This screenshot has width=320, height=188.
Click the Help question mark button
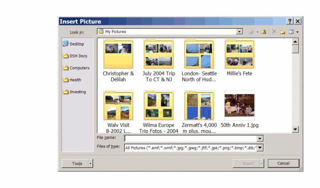pos(290,21)
